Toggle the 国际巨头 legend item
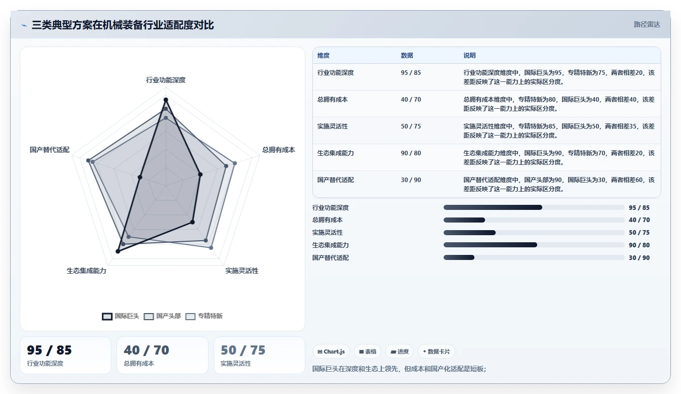The image size is (681, 394). point(121,316)
